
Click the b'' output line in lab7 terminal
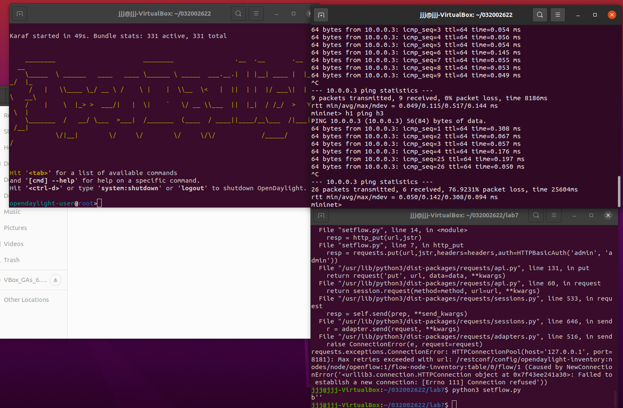[x=317, y=397]
